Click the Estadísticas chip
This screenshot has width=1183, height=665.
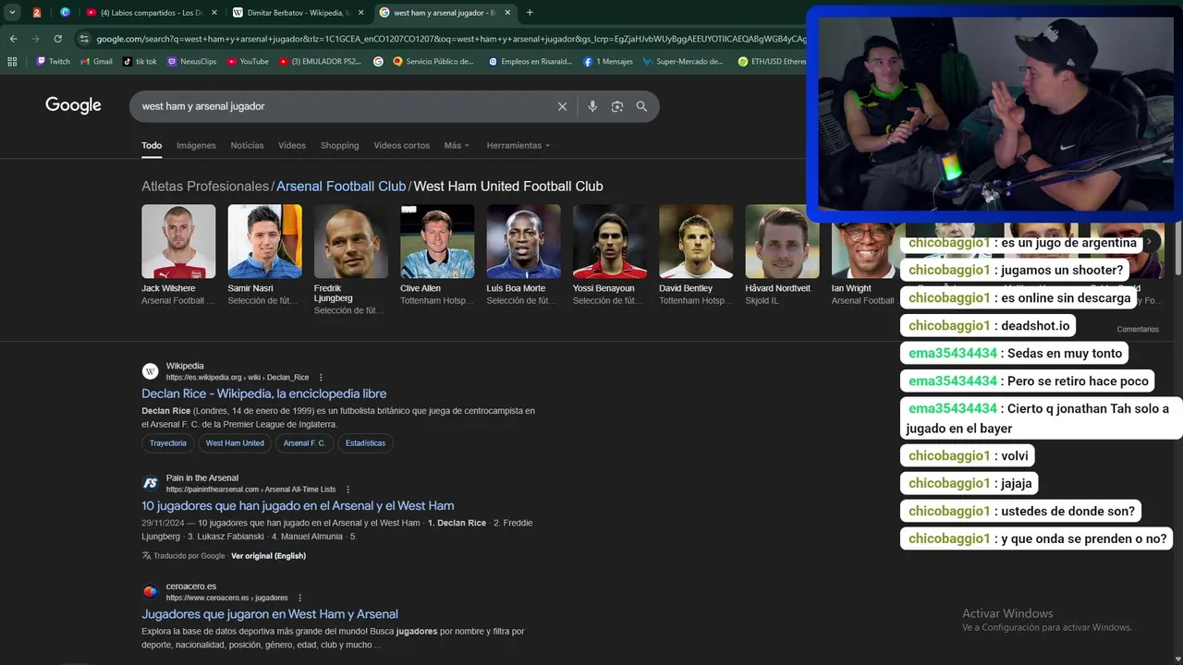click(365, 443)
